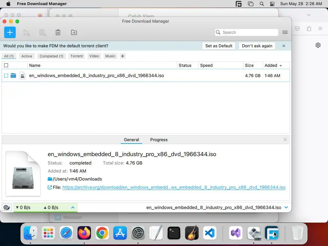Select the en_windows_embedded ISO file name row
Viewport: 328px width, 246px height.
tap(96, 76)
